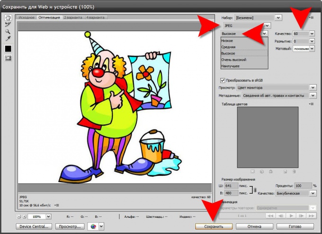Click the browser preview globe icon
The width and height of the screenshot is (322, 234).
(93, 226)
